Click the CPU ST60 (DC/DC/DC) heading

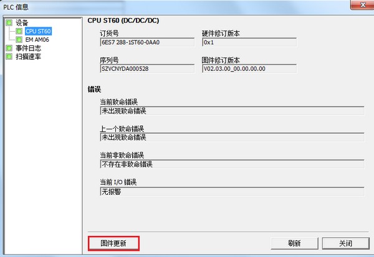pos(123,21)
